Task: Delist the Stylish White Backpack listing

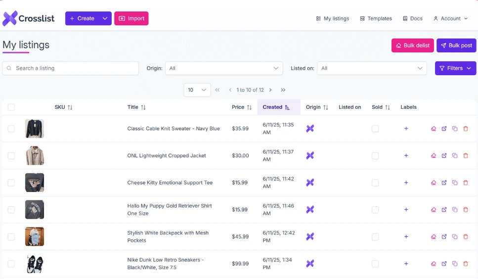Action: coord(434,236)
